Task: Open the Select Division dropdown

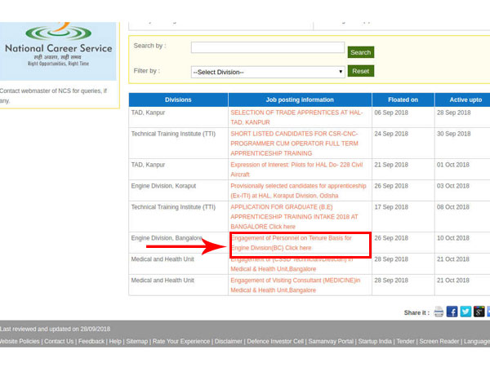Action: (268, 72)
